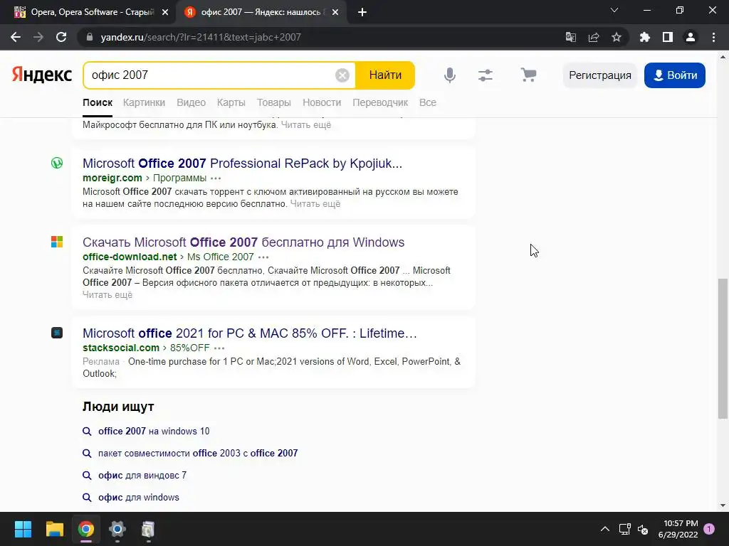Click the Войти login button
This screenshot has width=729, height=546.
tap(675, 75)
